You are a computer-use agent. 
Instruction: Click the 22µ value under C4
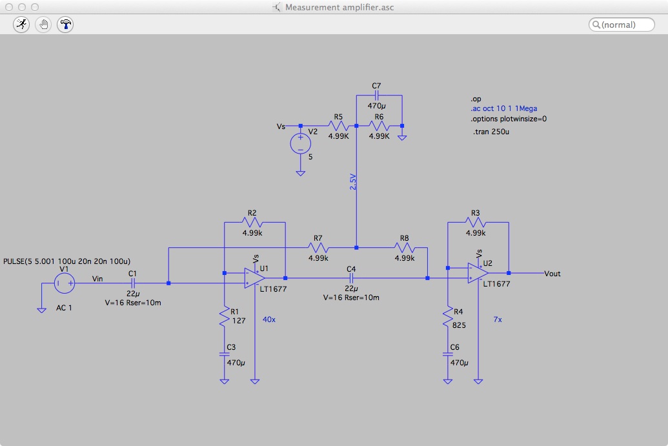tap(351, 289)
